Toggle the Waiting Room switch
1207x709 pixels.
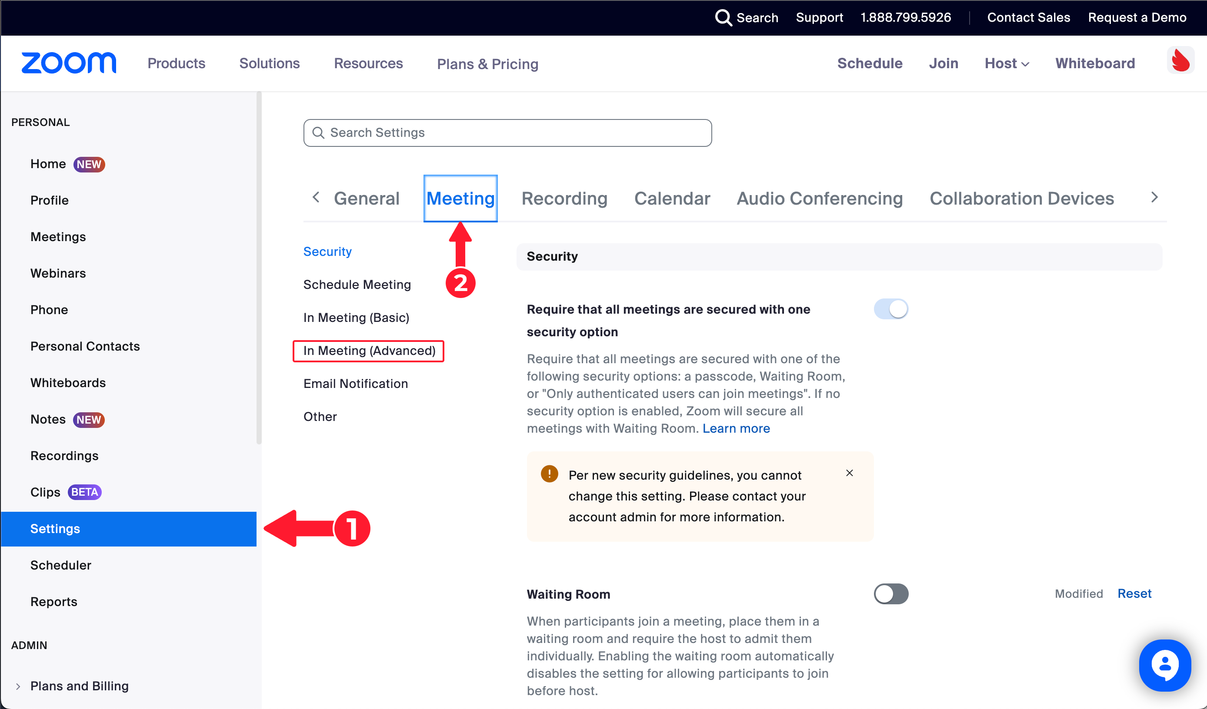(x=890, y=593)
